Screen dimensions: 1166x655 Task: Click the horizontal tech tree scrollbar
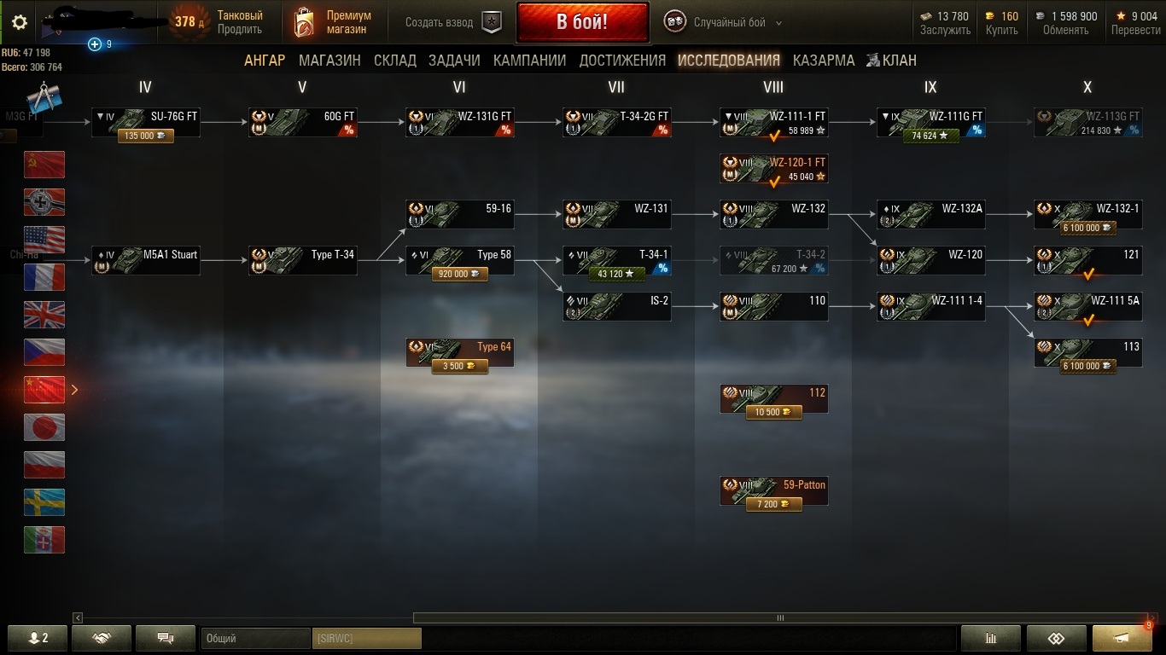[779, 617]
